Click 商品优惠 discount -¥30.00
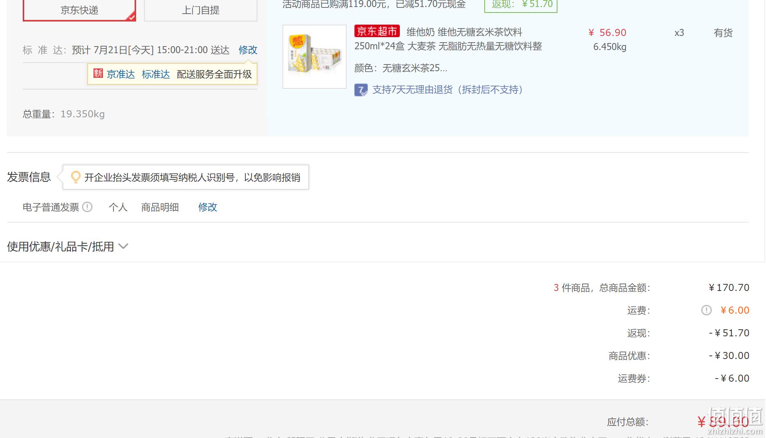The image size is (766, 438). (x=729, y=356)
